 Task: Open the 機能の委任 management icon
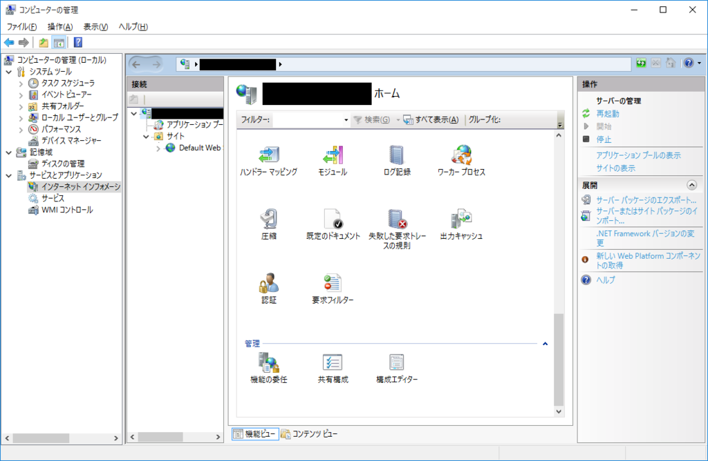(x=269, y=368)
